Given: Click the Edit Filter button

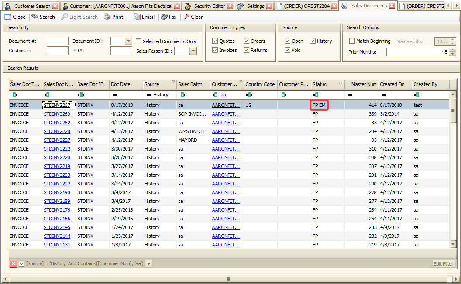Looking at the screenshot, I should (443, 264).
